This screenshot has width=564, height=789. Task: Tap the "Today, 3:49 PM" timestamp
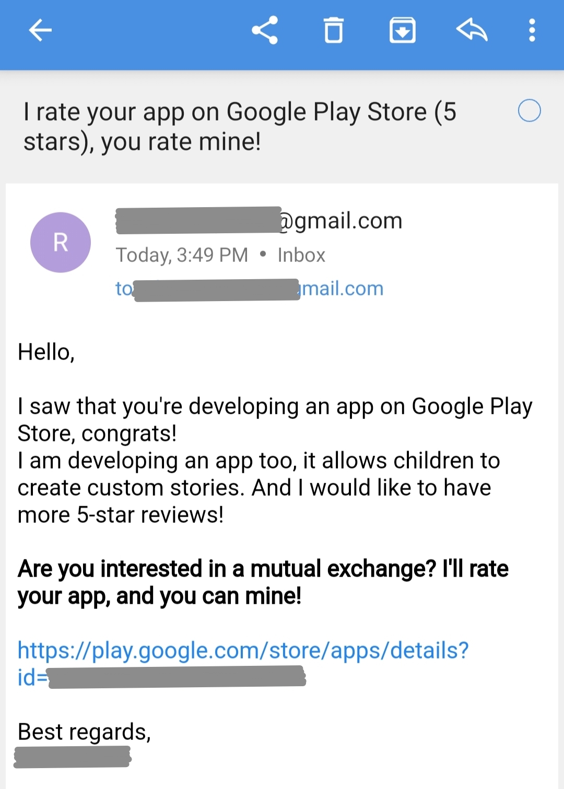pos(182,255)
